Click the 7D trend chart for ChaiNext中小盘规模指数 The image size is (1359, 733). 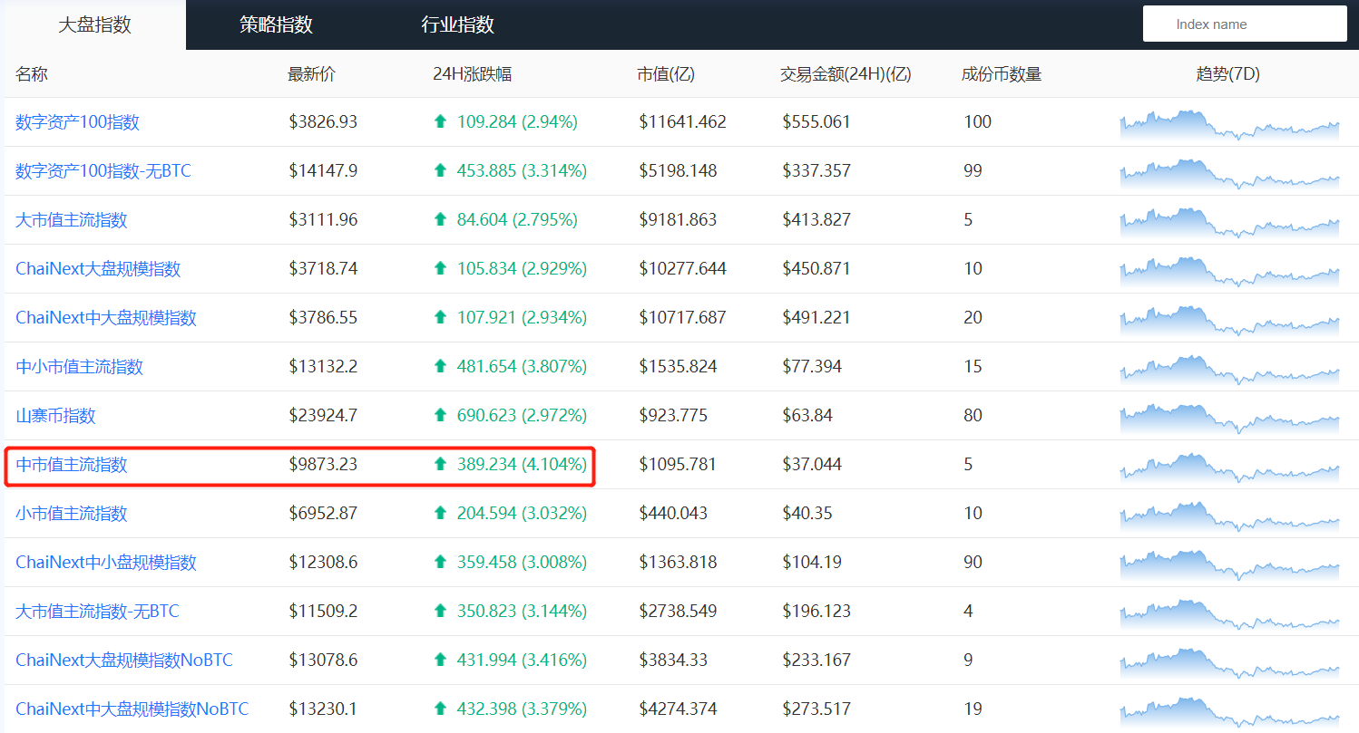click(1229, 564)
